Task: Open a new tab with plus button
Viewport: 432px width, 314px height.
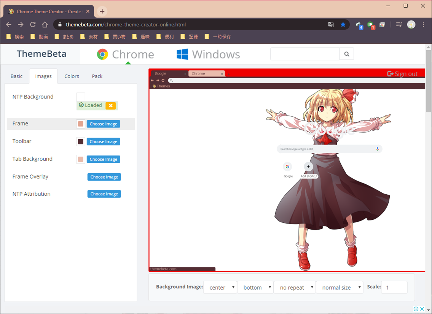Action: (102, 11)
